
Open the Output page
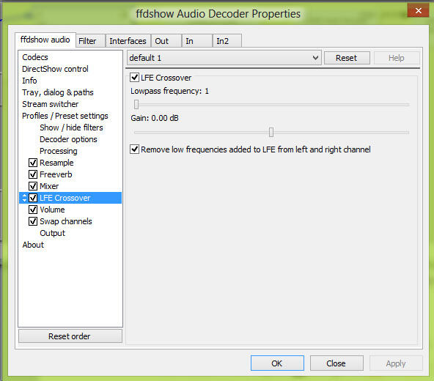(52, 233)
